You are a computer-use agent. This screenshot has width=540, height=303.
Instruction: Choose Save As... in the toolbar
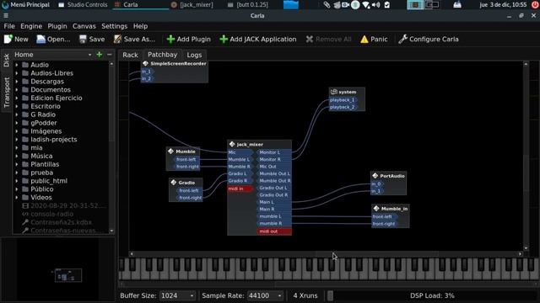click(x=134, y=40)
